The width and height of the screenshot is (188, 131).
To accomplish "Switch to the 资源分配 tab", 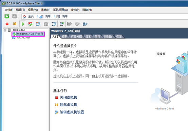I will pyautogui.click(x=76, y=36).
